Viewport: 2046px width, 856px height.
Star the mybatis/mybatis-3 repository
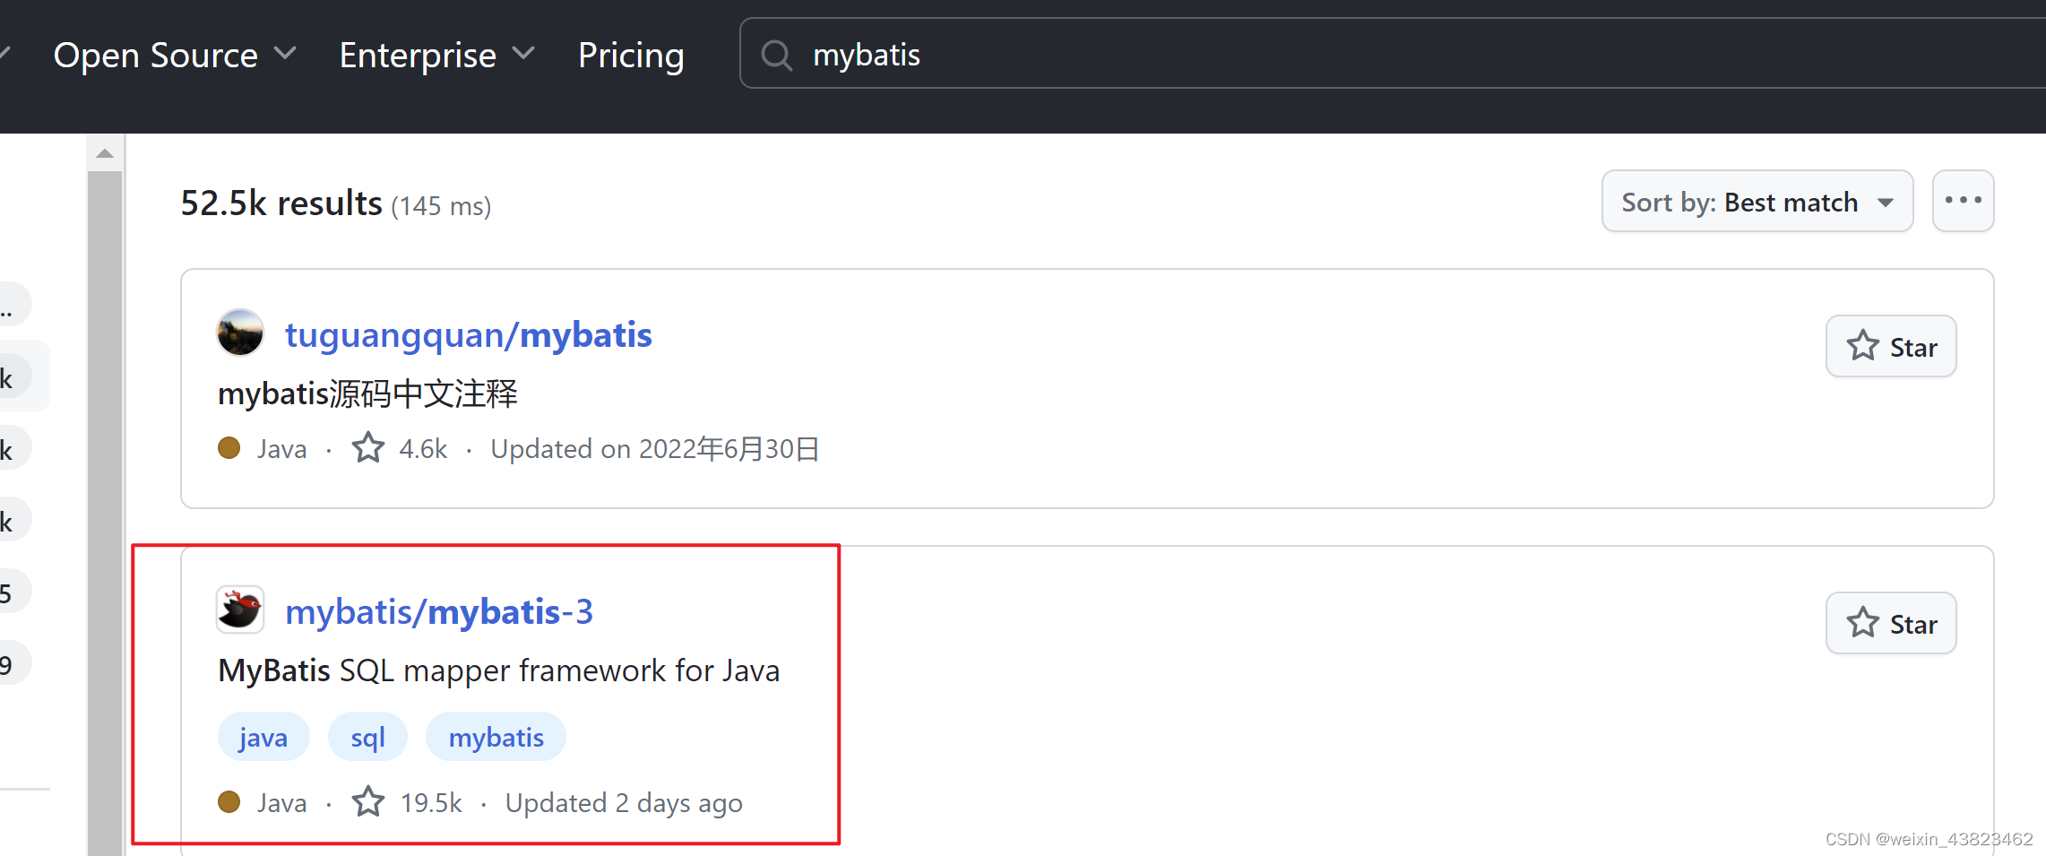tap(1891, 624)
